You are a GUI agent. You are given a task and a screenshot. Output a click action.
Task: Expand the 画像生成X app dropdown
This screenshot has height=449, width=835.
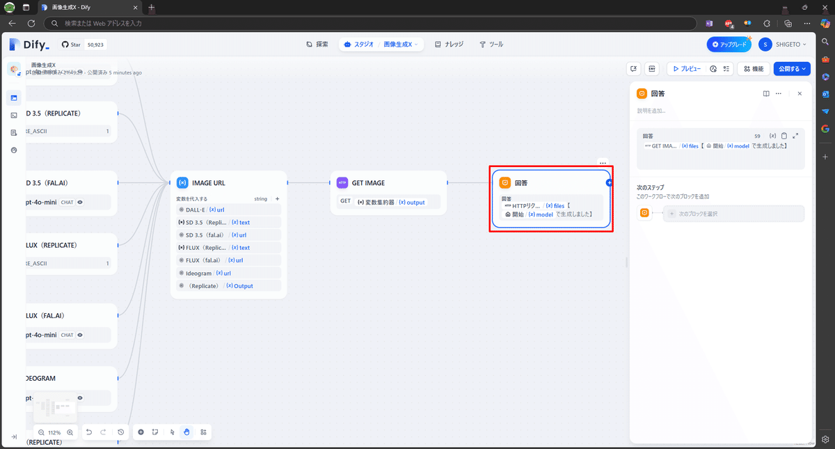(x=401, y=45)
